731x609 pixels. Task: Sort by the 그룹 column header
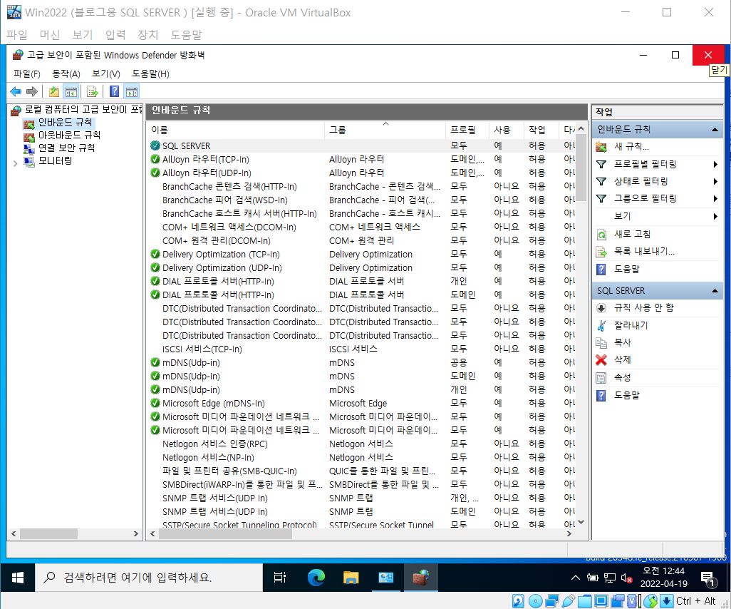coord(385,130)
